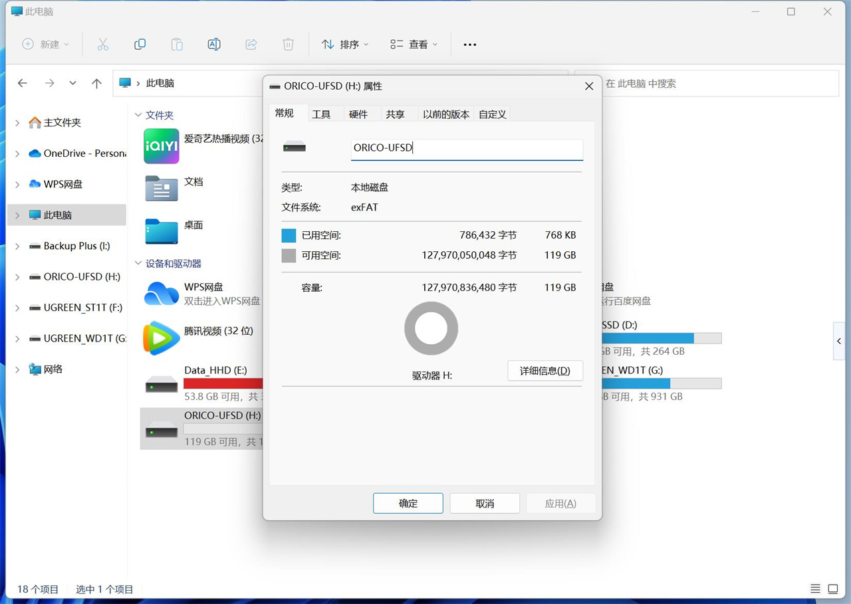Switch to 共享 tab in properties

point(396,114)
